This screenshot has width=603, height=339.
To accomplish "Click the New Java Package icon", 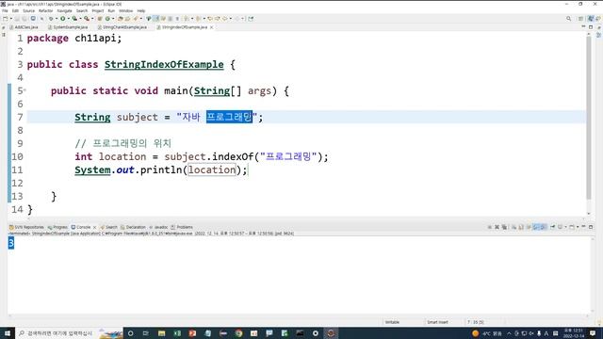I will click(x=100, y=19).
